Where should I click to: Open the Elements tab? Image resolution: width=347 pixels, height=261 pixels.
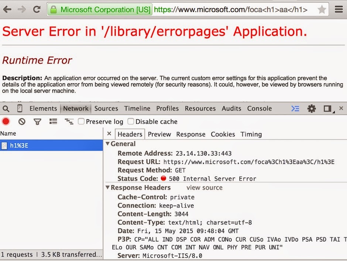(43, 109)
